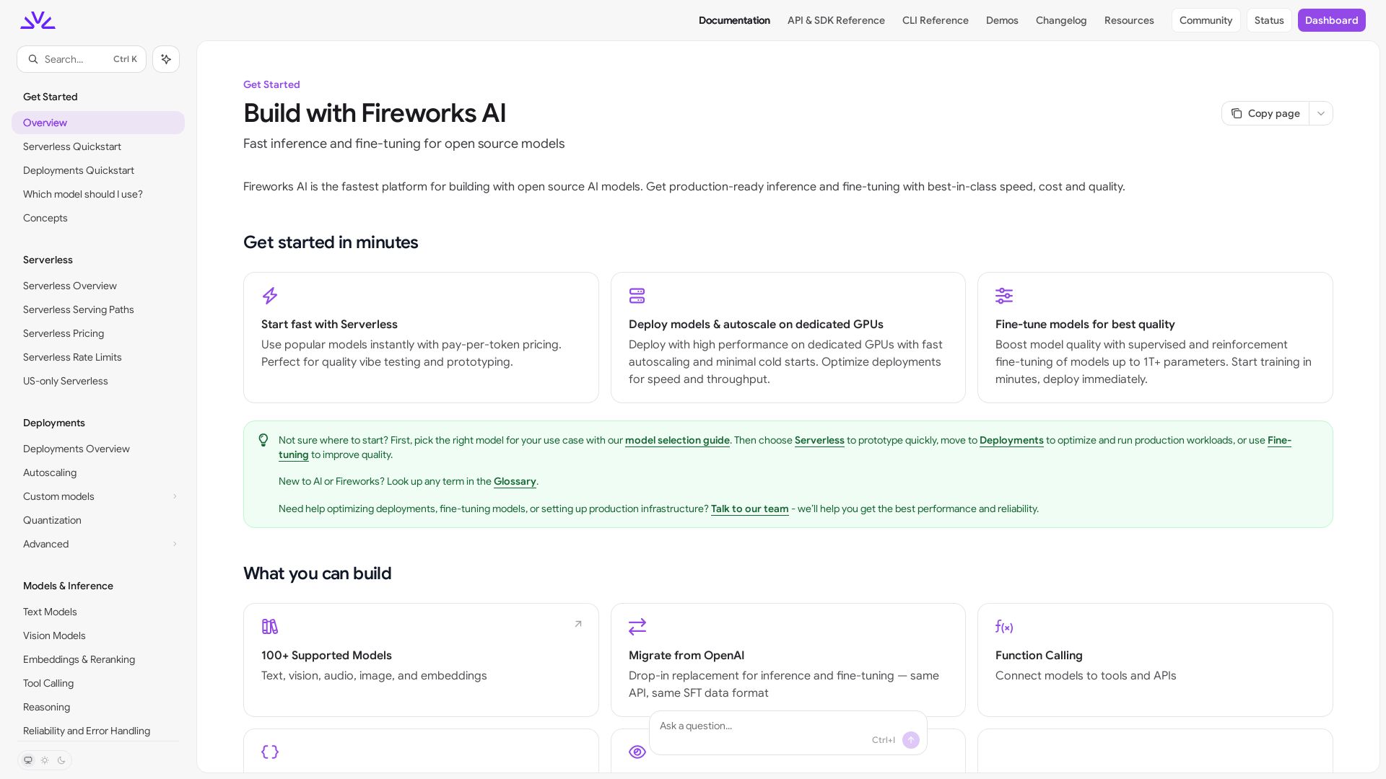Open Reliability and Error Handling
1386x779 pixels.
click(98, 731)
